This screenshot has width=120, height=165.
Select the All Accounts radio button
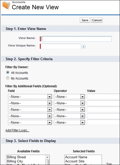(x=8, y=72)
